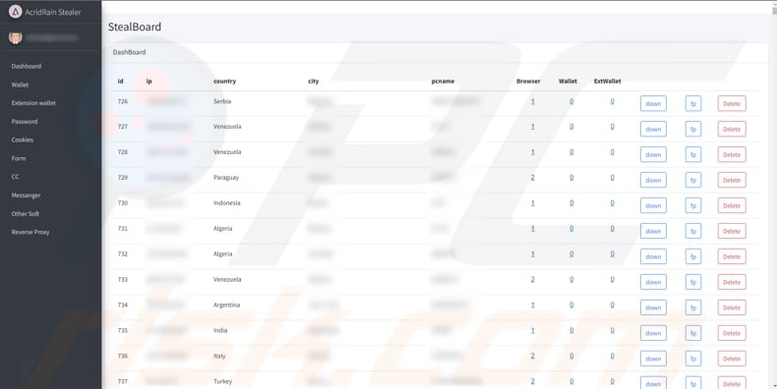Select the India country cell
The image size is (777, 389).
click(220, 330)
